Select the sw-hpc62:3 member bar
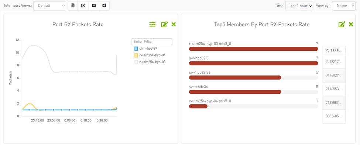Viewport: 360px width, 145px height. click(253, 63)
